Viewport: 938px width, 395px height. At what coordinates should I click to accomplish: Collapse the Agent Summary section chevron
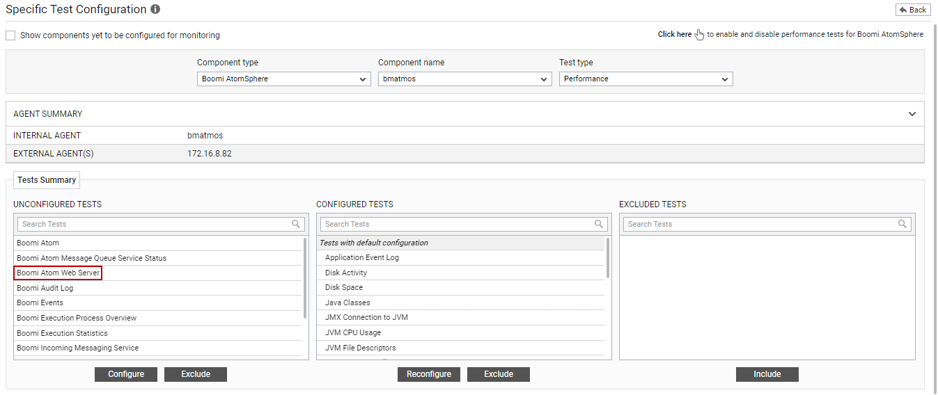pos(912,114)
